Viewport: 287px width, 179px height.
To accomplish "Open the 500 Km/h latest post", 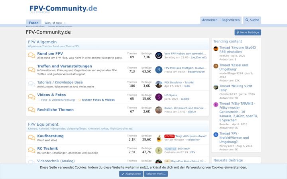I will (x=184, y=149).
